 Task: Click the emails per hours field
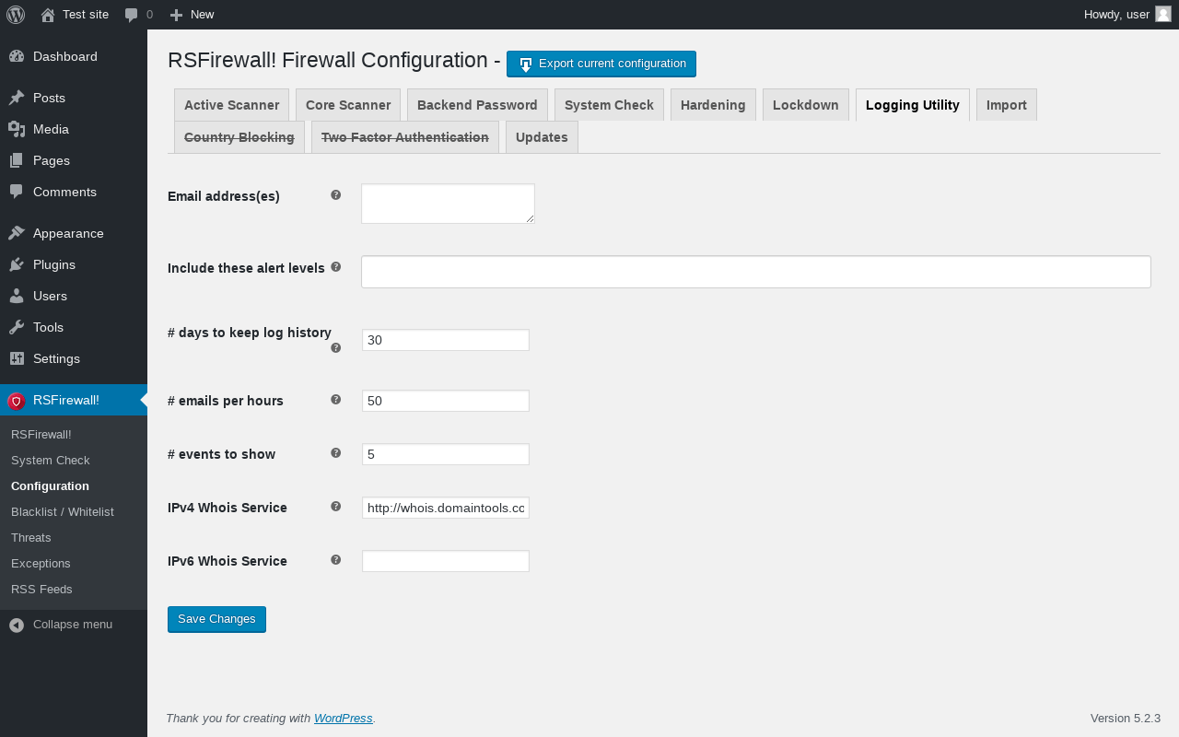click(x=446, y=401)
